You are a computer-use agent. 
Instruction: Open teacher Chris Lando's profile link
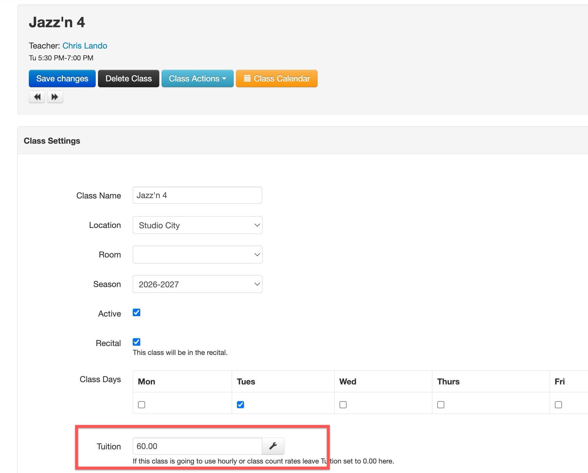[x=85, y=46]
